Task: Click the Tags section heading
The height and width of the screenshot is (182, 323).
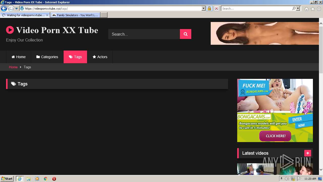Action: 22,84
